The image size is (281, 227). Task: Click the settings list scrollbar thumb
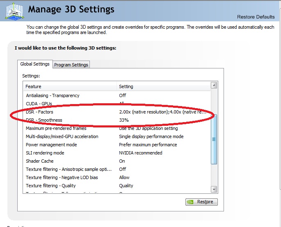coord(214,139)
